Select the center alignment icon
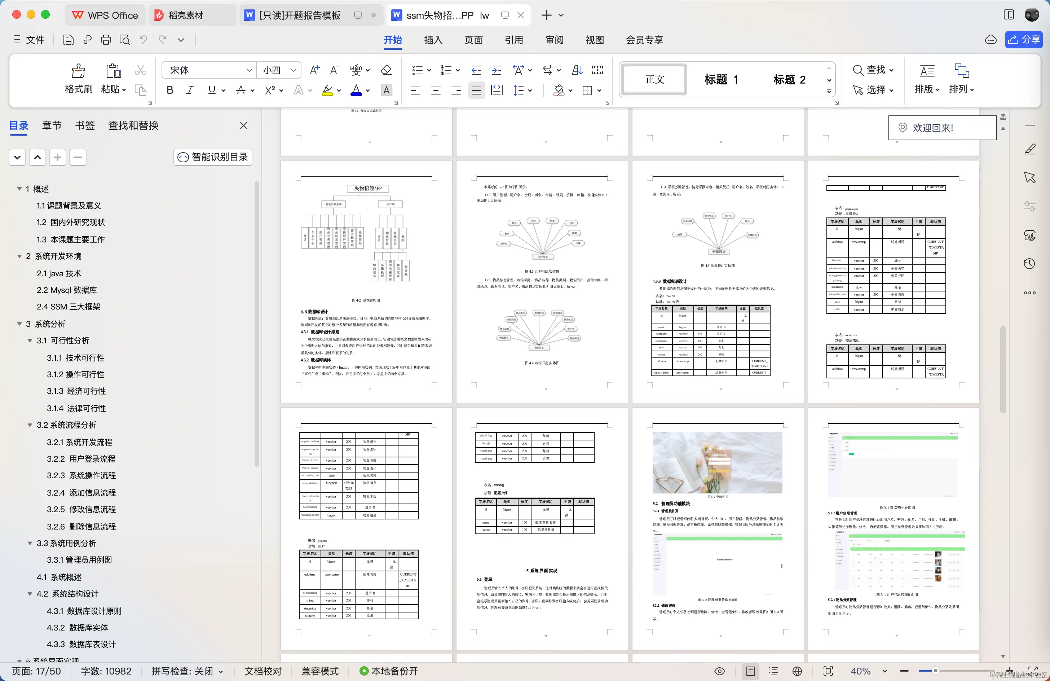1050x681 pixels. click(x=436, y=90)
